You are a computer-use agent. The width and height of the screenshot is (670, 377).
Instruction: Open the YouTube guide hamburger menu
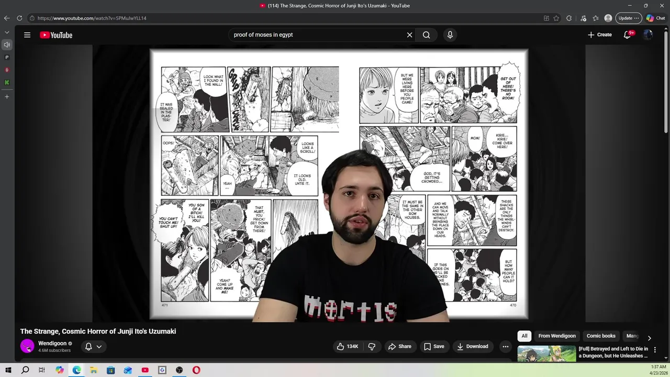pyautogui.click(x=27, y=35)
